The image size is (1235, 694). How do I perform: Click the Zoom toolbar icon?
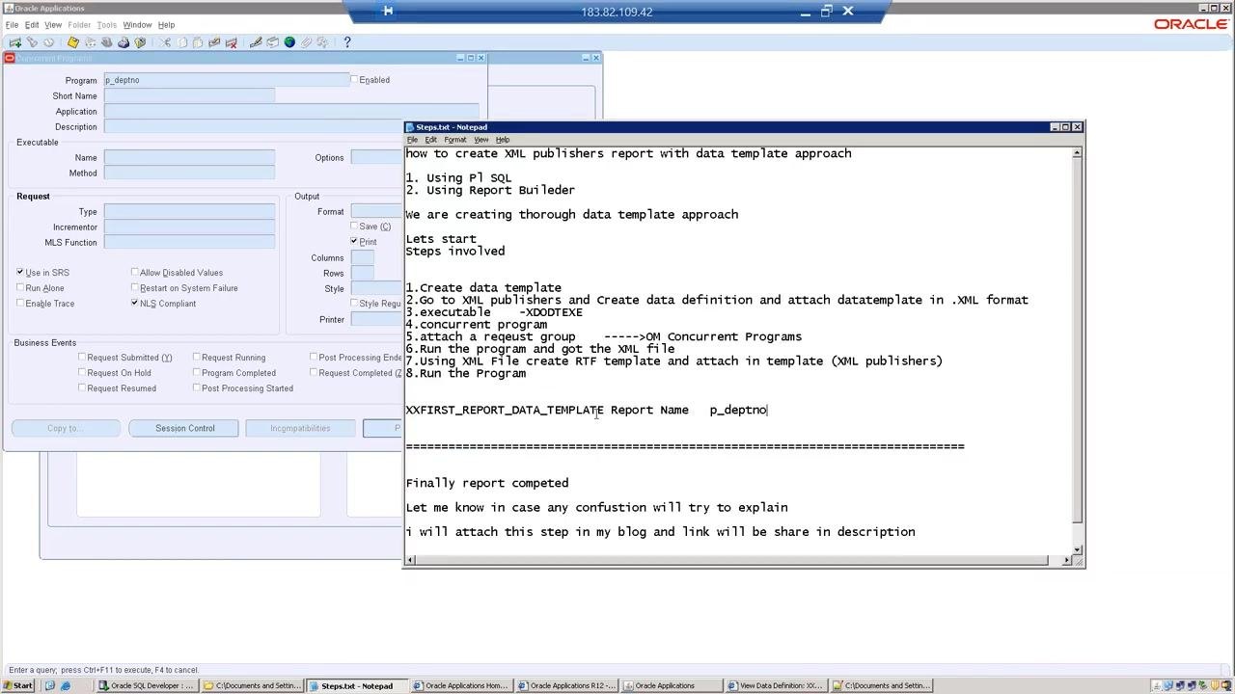coord(272,42)
